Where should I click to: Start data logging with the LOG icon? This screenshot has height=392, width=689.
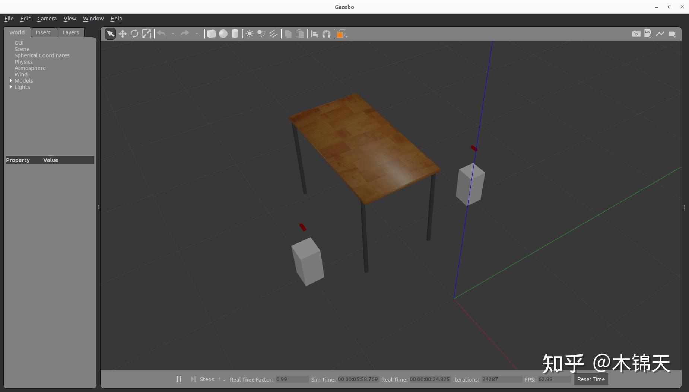[x=648, y=34]
